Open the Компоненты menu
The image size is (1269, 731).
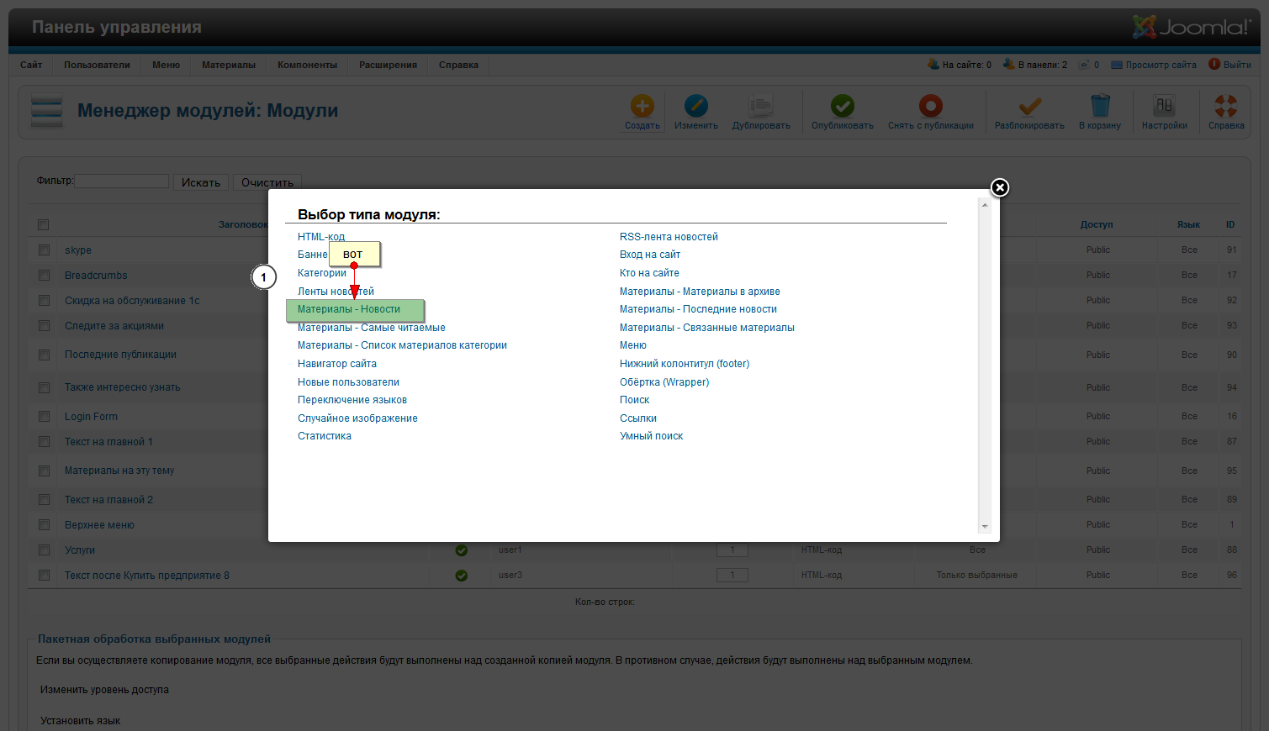307,65
